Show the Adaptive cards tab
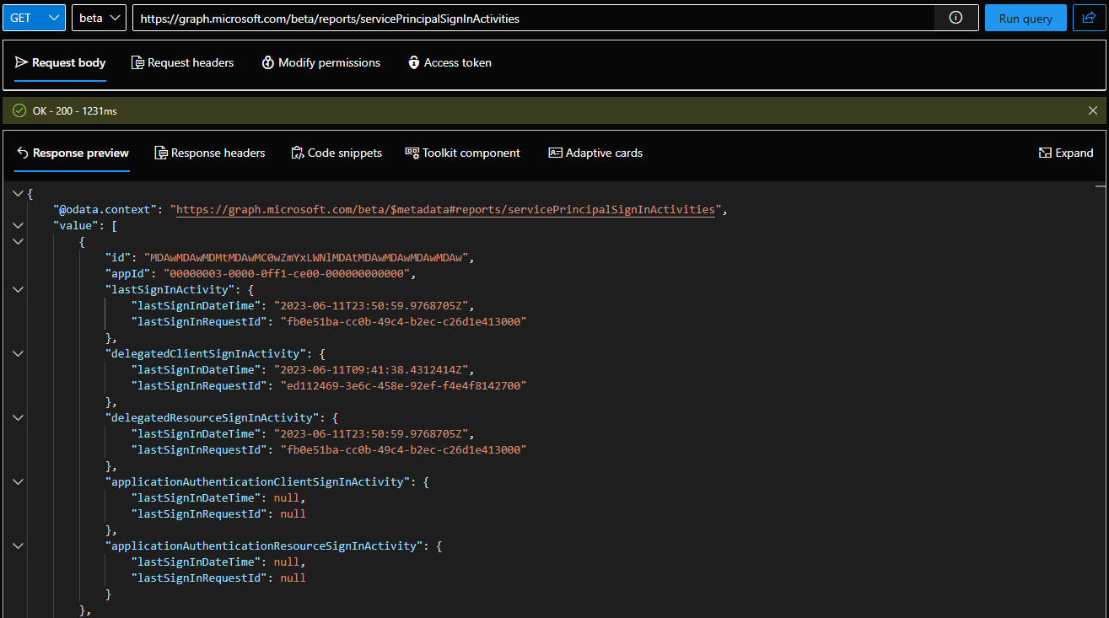 [595, 153]
